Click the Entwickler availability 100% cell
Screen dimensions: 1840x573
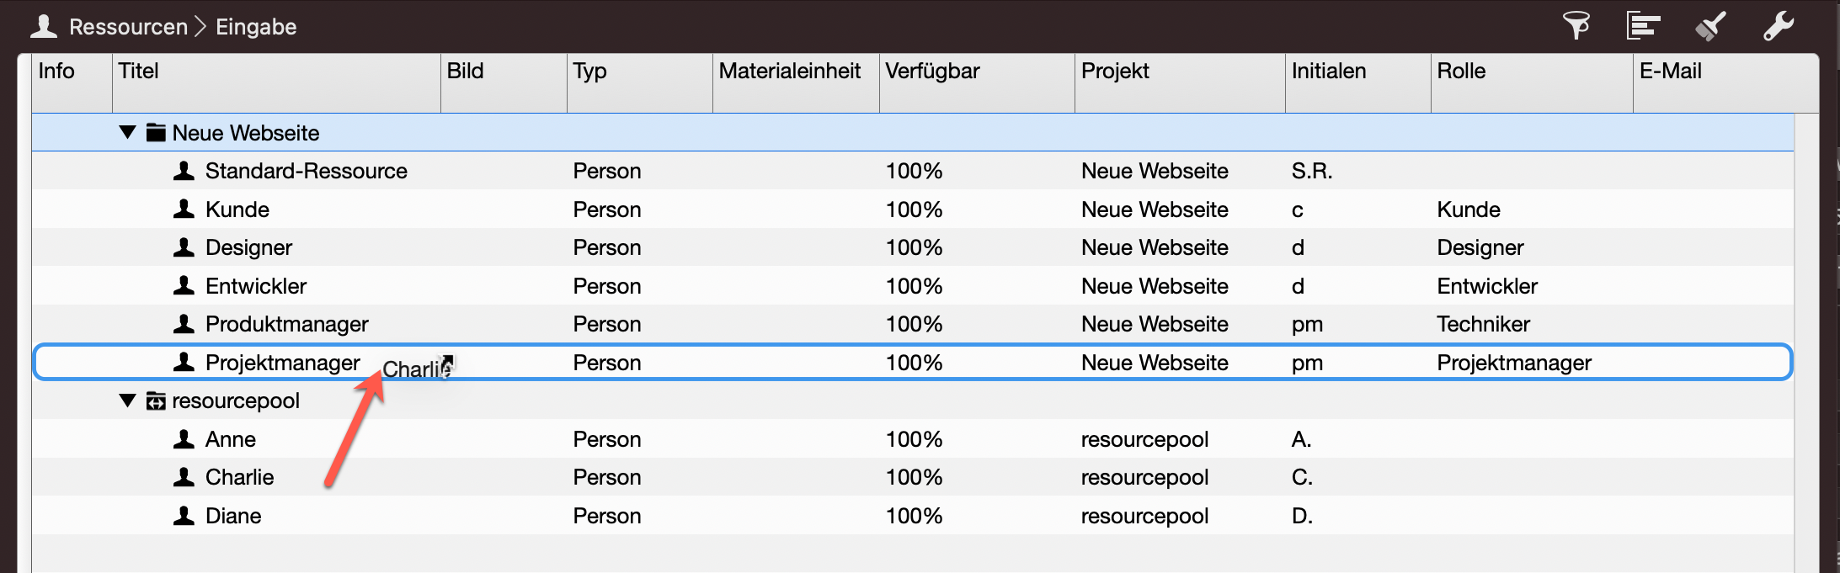point(914,287)
